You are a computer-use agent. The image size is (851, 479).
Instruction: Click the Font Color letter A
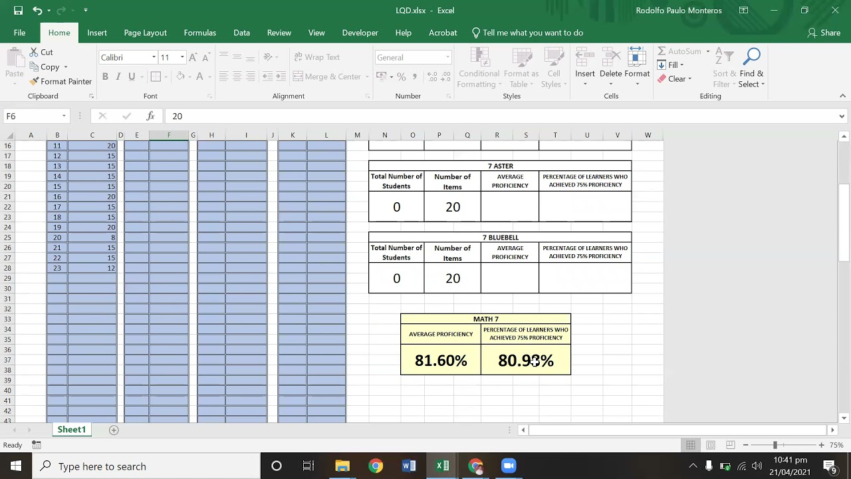tap(199, 77)
